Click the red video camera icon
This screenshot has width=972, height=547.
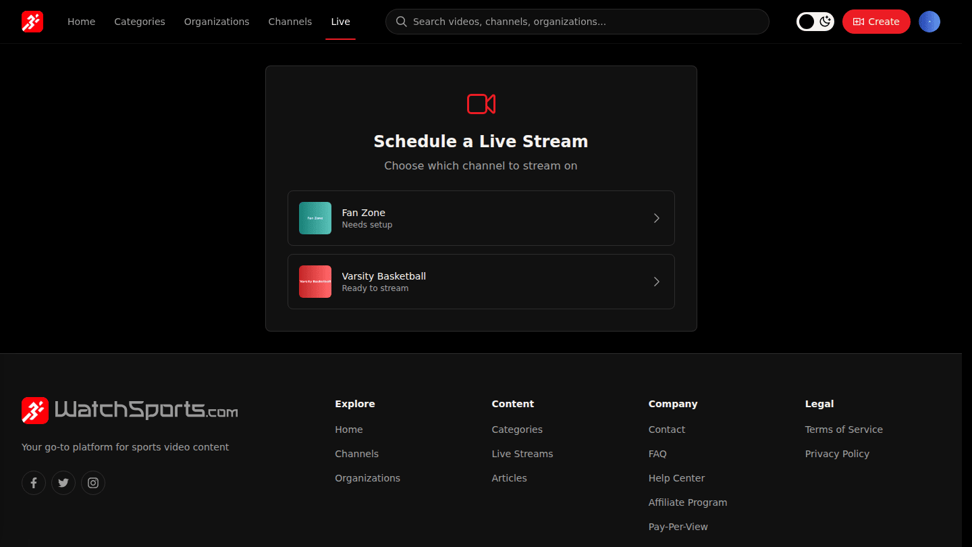coord(481,104)
